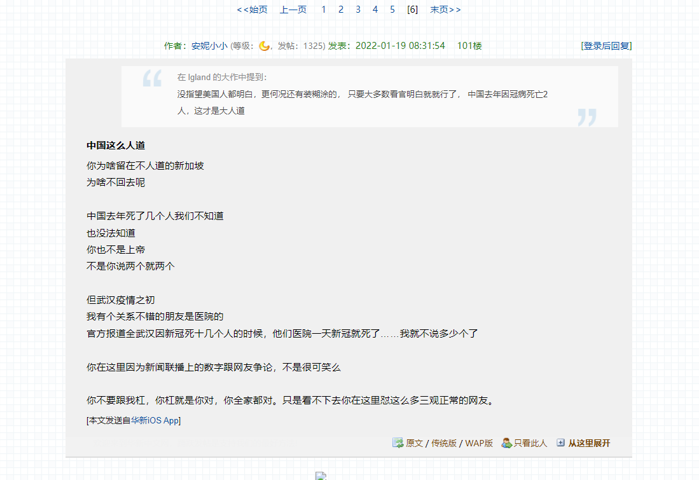Expand thread via 从这里展开 link
This screenshot has width=699, height=480.
point(589,443)
